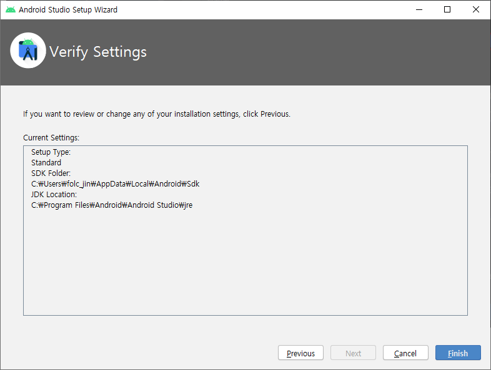The height and width of the screenshot is (370, 491).
Task: Select the 'JDK Location:' label line
Action: tap(54, 195)
